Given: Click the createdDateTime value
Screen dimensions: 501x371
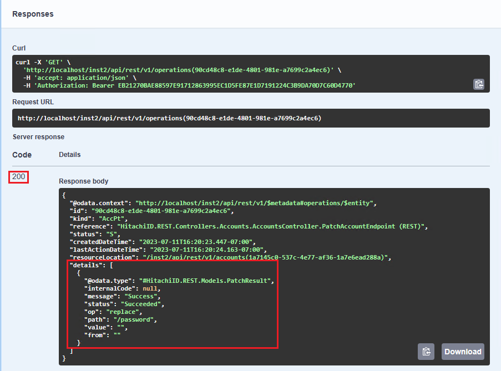Looking at the screenshot, I should pyautogui.click(x=196, y=242).
